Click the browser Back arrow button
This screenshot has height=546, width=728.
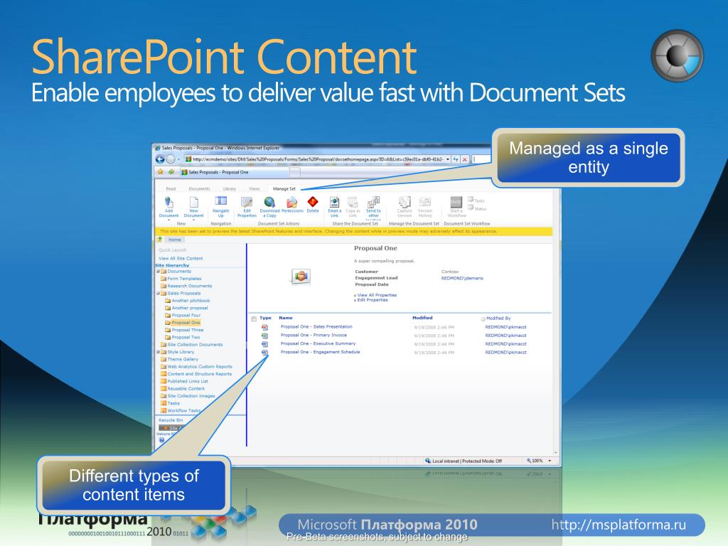click(x=160, y=159)
